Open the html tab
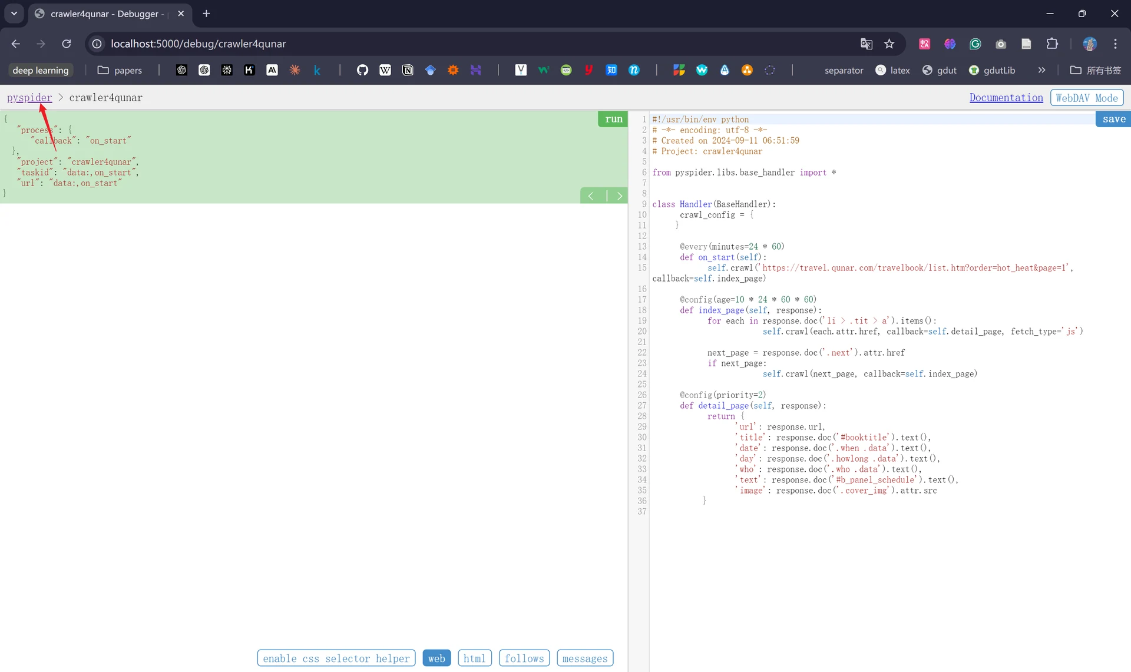Image resolution: width=1131 pixels, height=672 pixels. coord(475,658)
